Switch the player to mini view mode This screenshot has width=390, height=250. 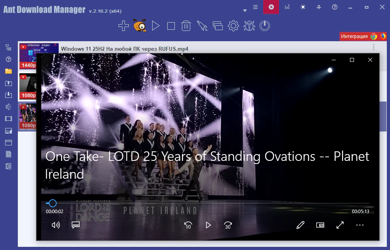(320, 225)
